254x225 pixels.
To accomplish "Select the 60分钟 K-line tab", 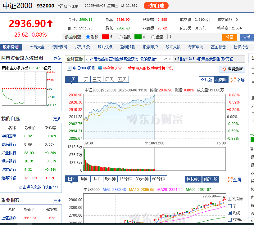I will click(x=159, y=179).
